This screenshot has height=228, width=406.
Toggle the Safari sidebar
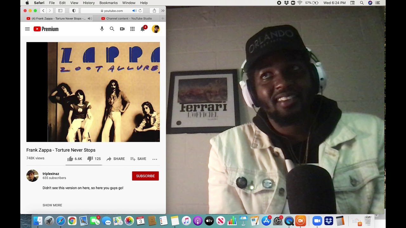pos(60,10)
